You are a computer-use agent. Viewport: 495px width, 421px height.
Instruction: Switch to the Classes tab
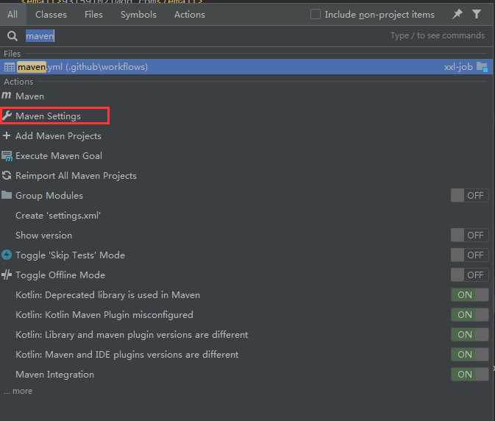click(51, 15)
